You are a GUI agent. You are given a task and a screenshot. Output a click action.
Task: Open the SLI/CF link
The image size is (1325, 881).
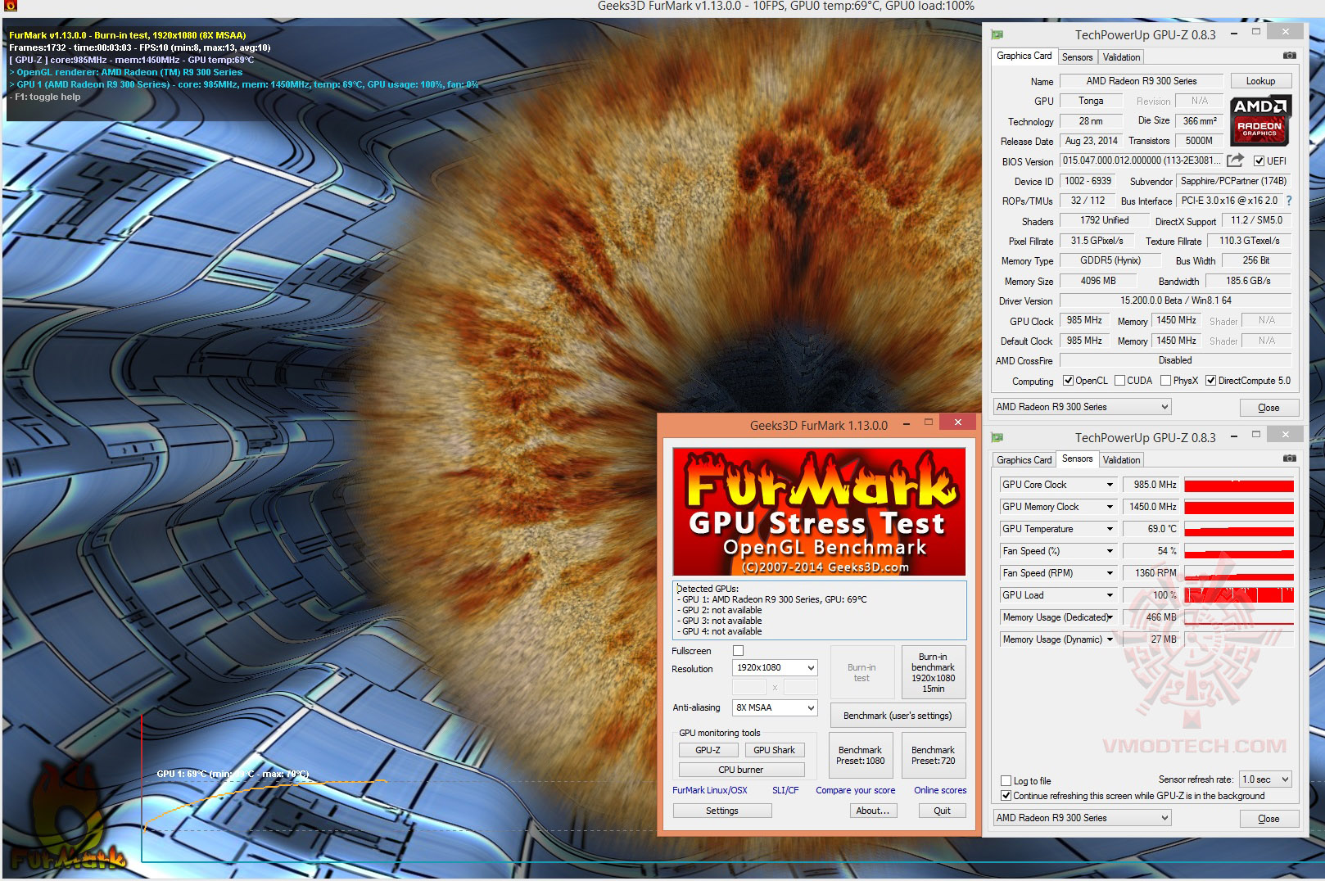pyautogui.click(x=785, y=790)
